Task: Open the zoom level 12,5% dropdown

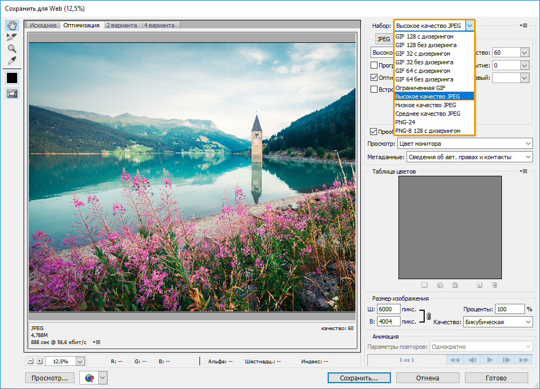Action: pos(80,362)
